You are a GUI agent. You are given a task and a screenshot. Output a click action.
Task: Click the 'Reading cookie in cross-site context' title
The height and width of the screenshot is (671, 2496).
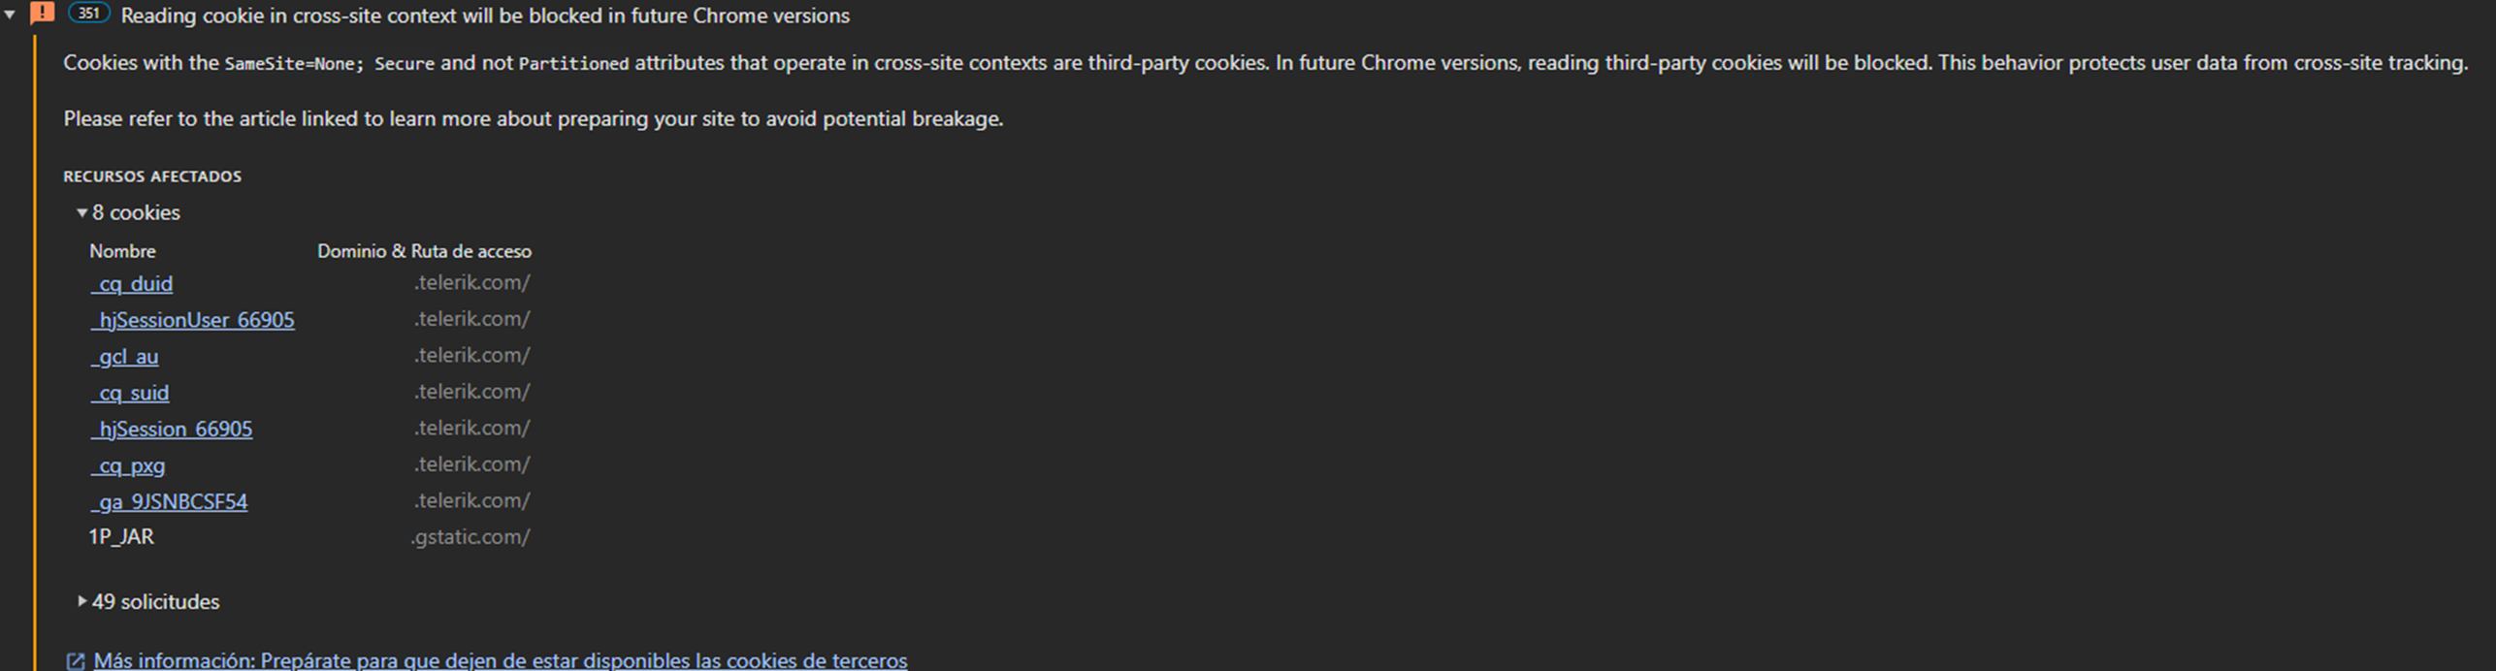click(485, 16)
